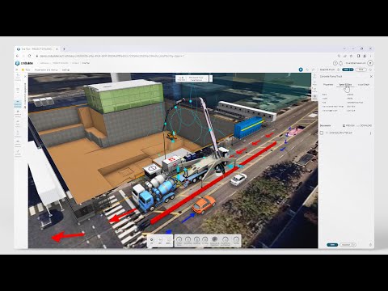Select the Specifications tab
The image size is (388, 291).
(x=345, y=85)
